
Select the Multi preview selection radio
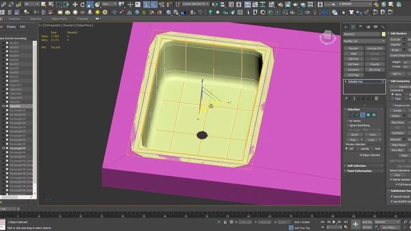point(372,148)
